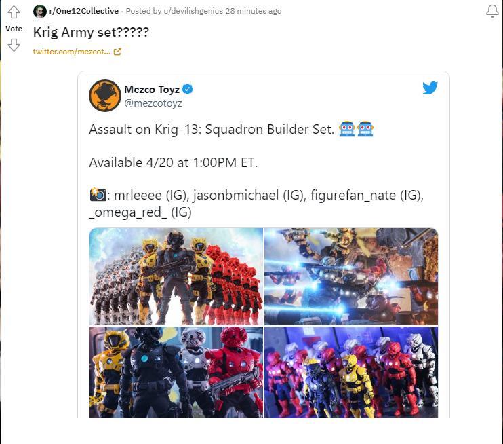503x444 pixels.
Task: Open the @mezcotoyz handle
Action: [x=153, y=103]
